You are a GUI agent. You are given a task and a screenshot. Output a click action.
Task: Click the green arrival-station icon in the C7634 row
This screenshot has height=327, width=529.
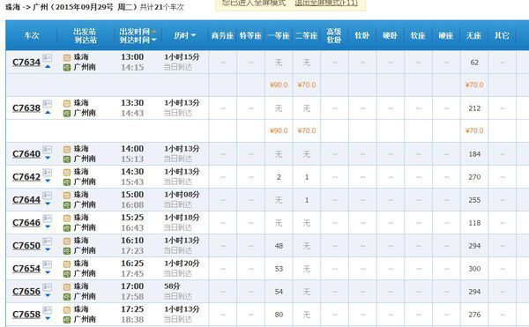pos(67,68)
